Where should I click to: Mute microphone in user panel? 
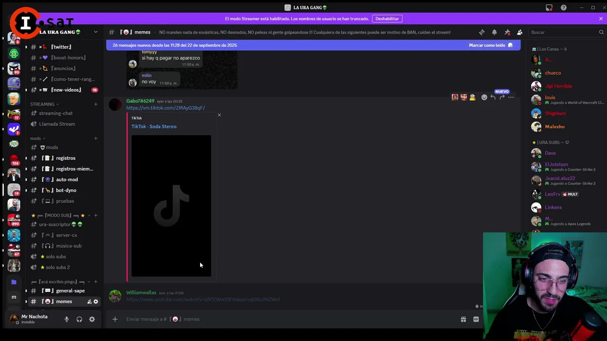66,319
